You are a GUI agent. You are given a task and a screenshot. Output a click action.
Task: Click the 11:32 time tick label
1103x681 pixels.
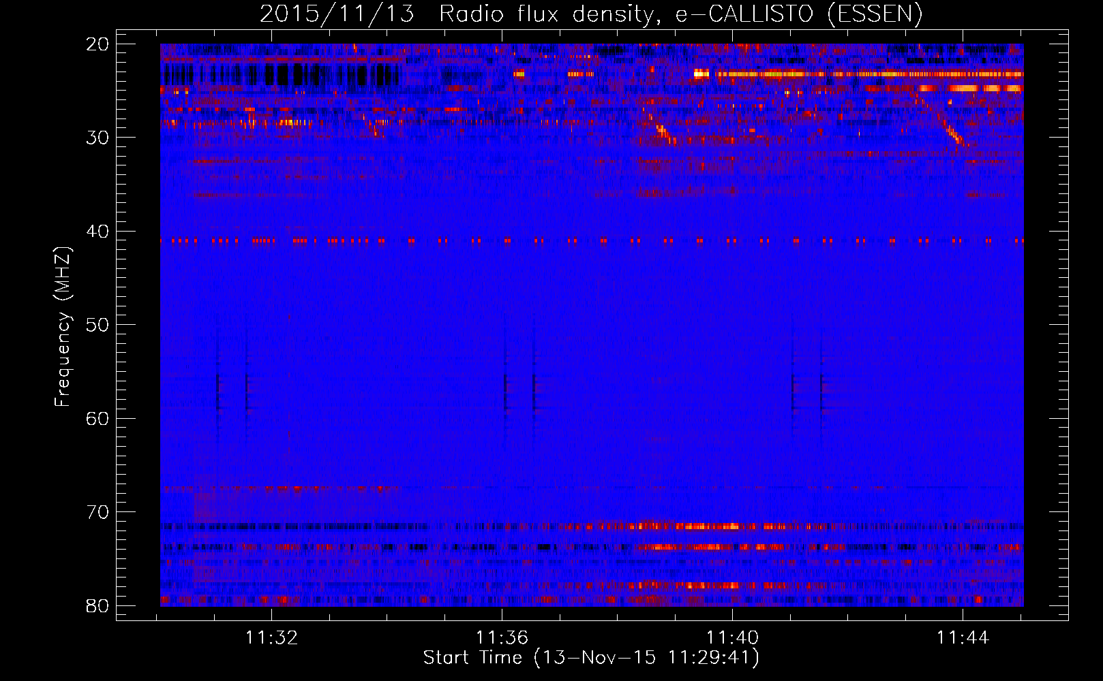272,638
